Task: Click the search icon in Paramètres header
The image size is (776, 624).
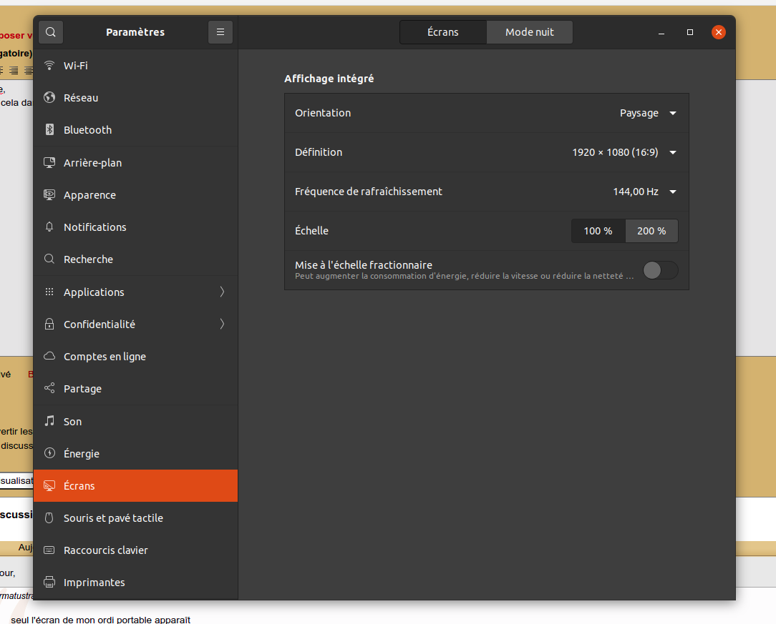Action: point(52,32)
